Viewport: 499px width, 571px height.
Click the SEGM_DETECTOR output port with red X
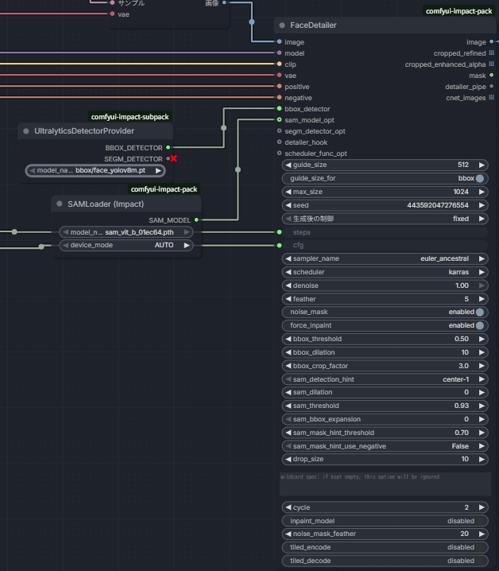(x=168, y=159)
